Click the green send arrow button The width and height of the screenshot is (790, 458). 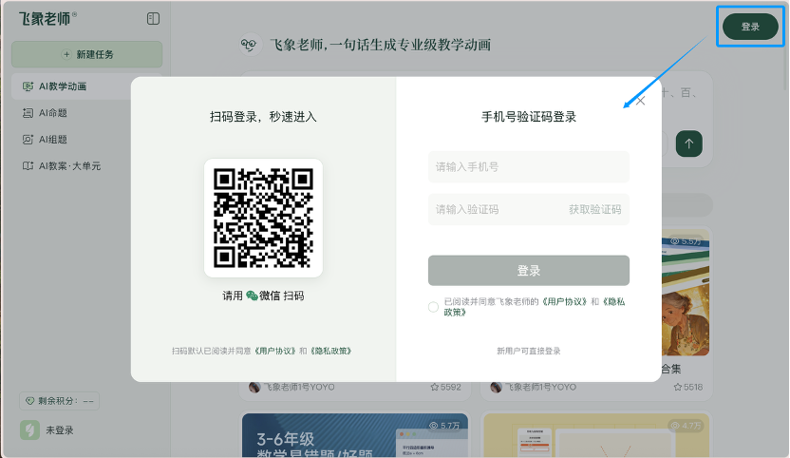(688, 143)
